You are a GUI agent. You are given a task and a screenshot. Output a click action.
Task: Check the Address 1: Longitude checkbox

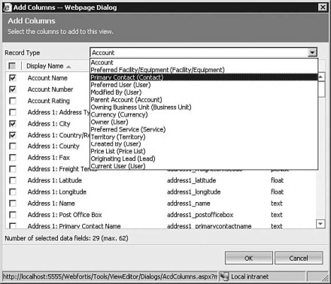click(13, 192)
